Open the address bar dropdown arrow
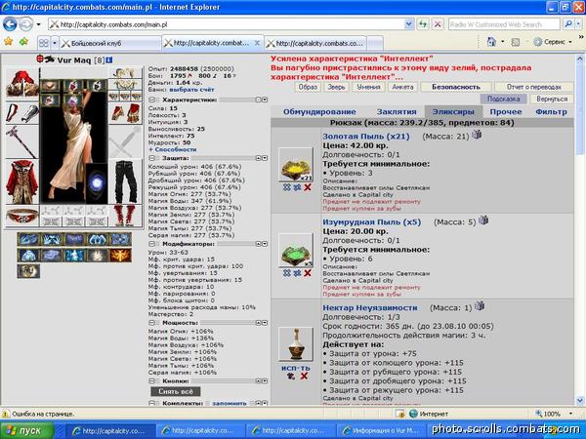 pyautogui.click(x=409, y=24)
